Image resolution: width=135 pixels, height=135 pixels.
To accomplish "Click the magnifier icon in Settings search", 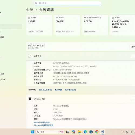I will 36,3.
